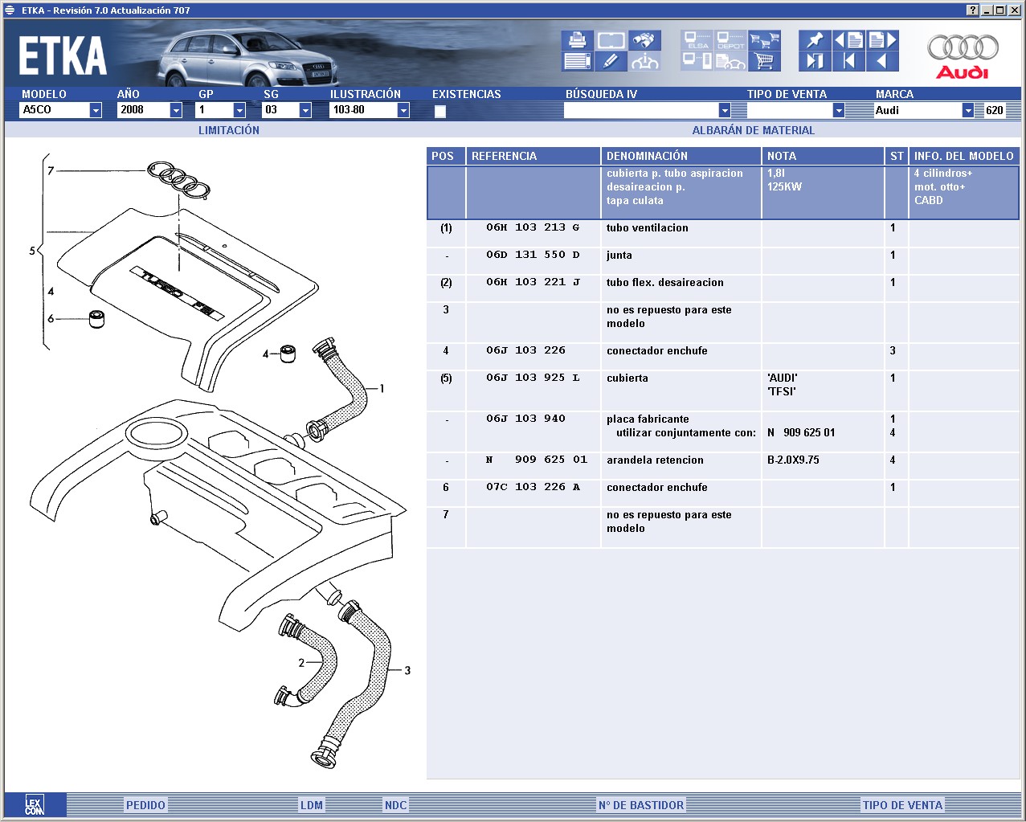Click the single shopping cart icon

pos(764,61)
